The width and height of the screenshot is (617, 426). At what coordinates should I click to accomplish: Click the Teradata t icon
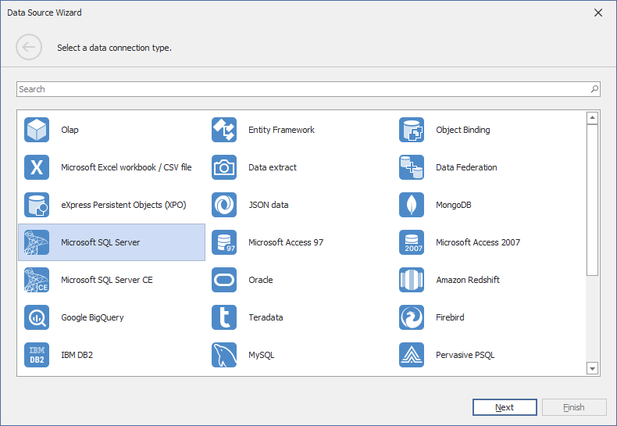[224, 317]
